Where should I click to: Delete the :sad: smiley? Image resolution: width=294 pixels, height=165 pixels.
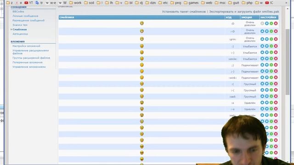click(276, 96)
